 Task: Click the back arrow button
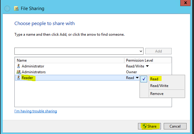tap(8, 9)
